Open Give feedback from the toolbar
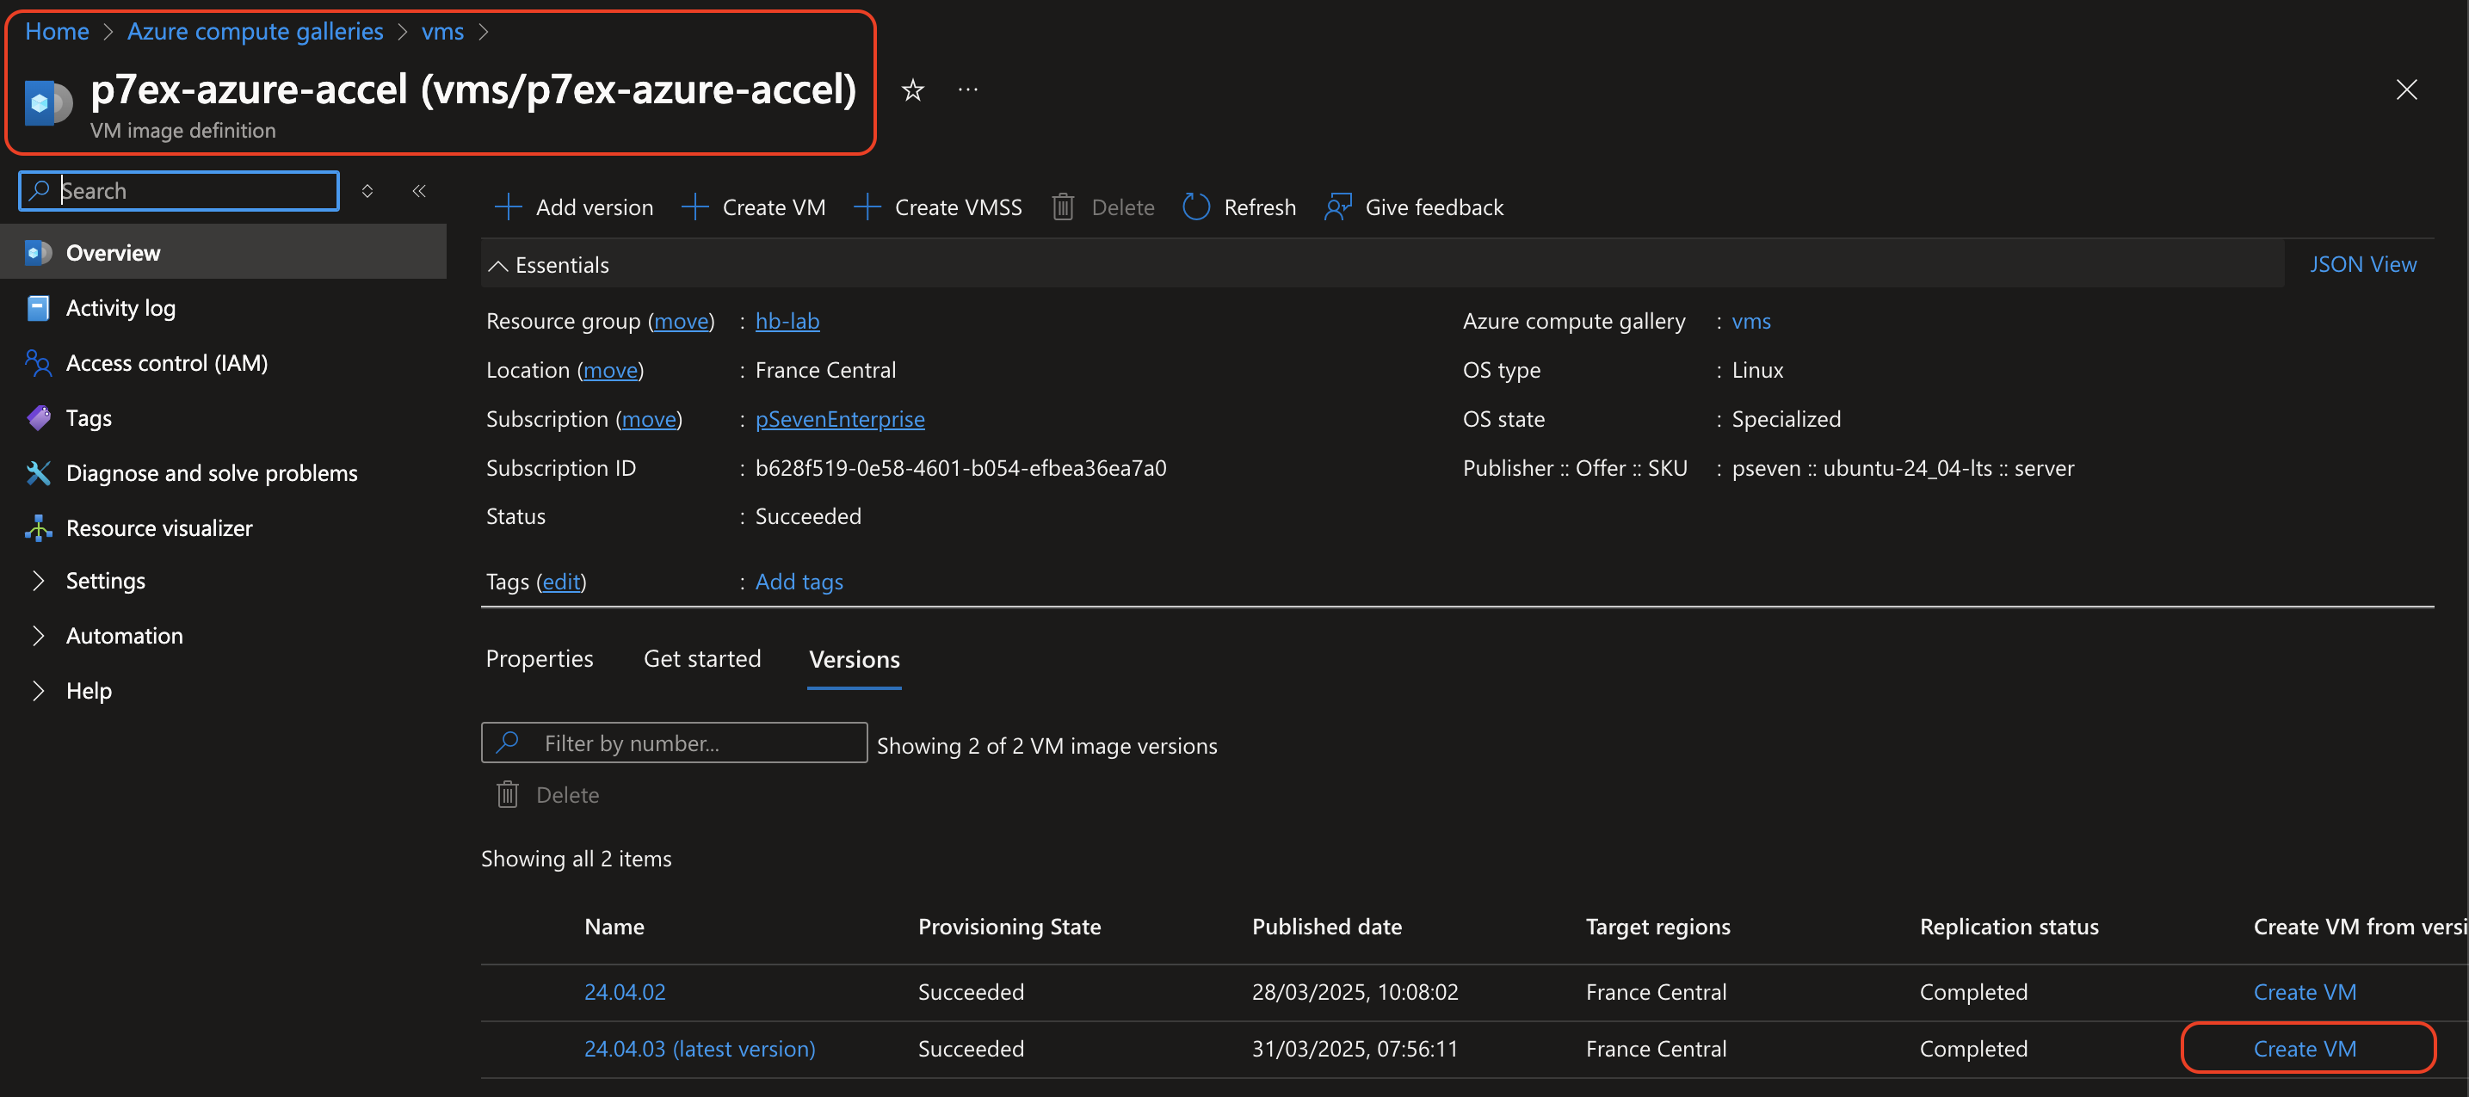 [x=1414, y=207]
